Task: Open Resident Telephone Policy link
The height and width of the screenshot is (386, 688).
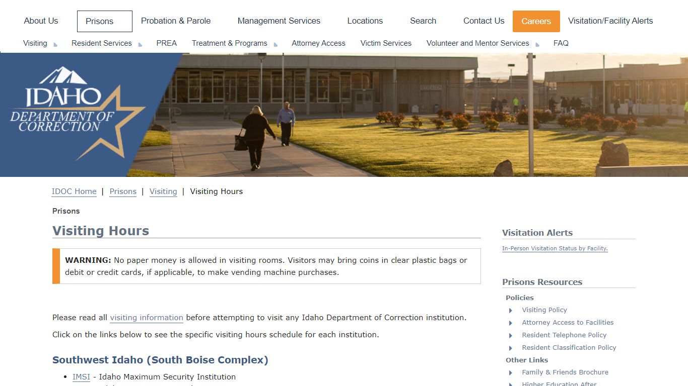Action: point(564,335)
